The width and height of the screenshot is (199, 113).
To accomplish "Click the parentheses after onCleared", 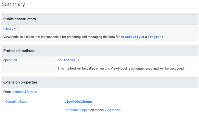I will 77,60.
